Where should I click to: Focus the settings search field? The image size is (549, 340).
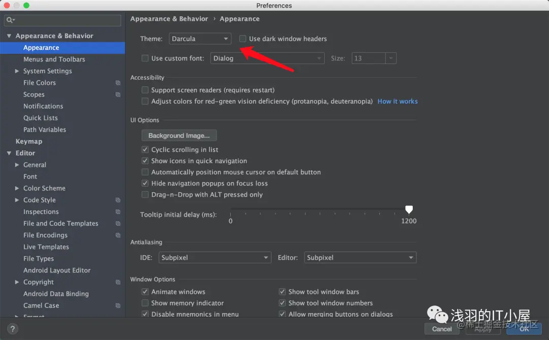tap(63, 20)
